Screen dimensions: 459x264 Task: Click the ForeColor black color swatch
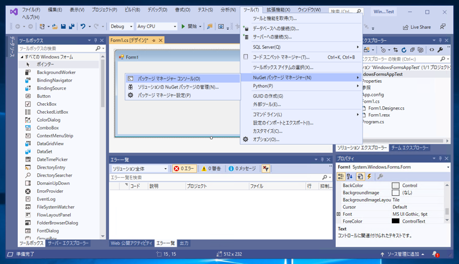395,222
